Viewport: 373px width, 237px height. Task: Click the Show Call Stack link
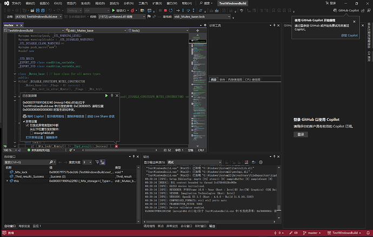[56, 116]
